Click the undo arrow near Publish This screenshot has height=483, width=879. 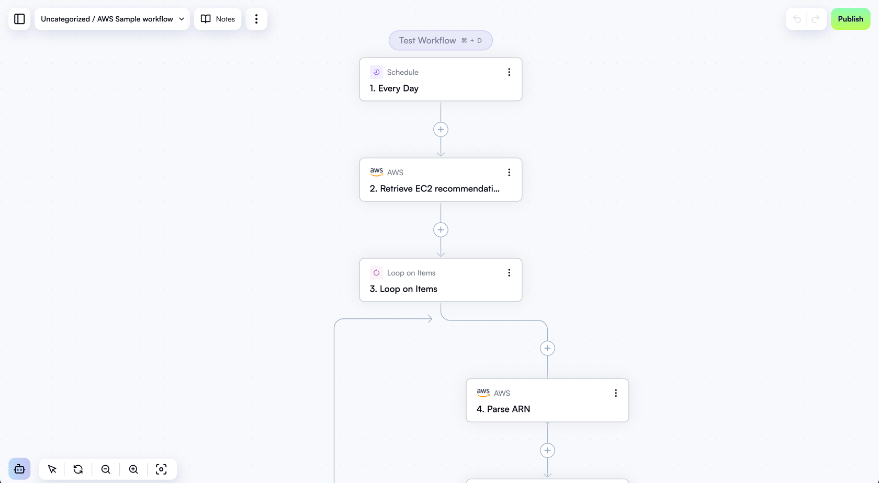point(796,19)
